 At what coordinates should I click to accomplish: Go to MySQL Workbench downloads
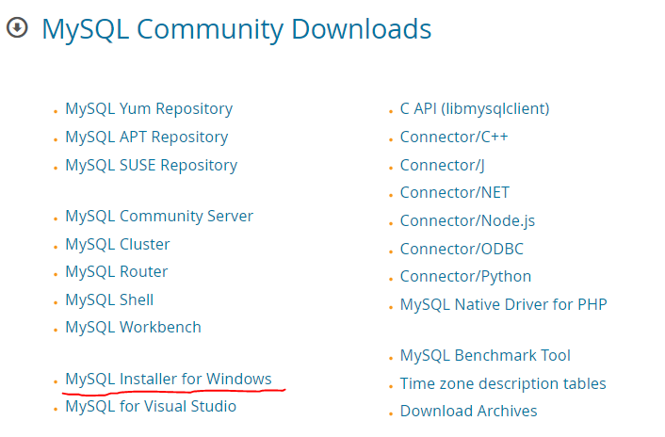point(133,327)
